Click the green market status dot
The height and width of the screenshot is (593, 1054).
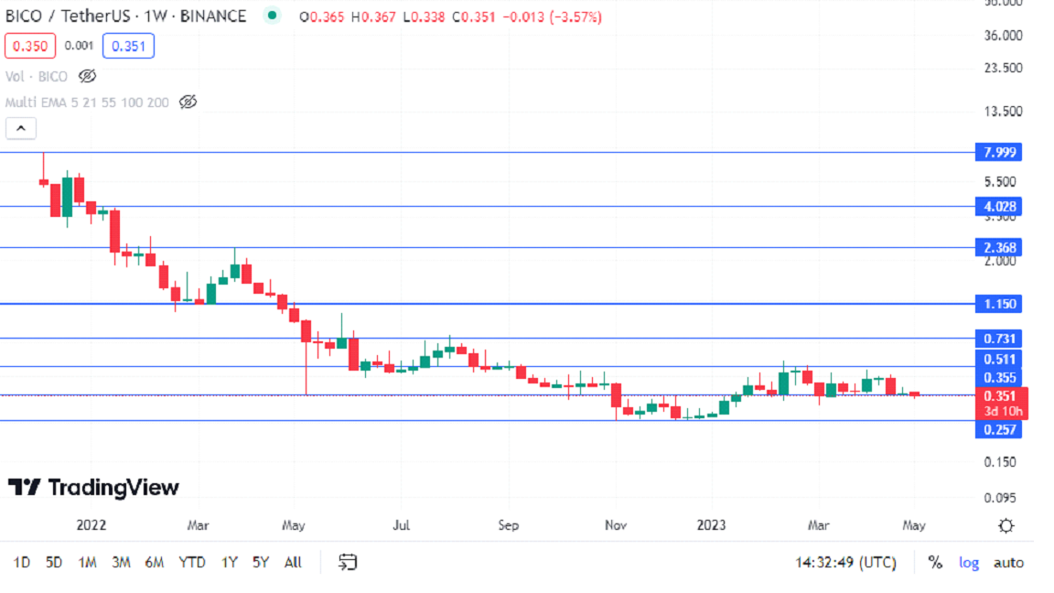(273, 15)
